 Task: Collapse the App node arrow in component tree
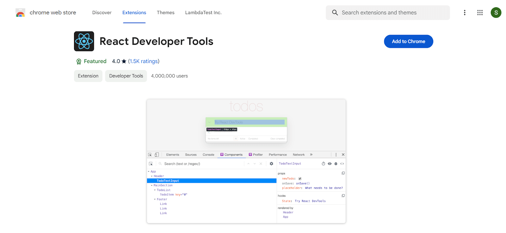(149, 172)
